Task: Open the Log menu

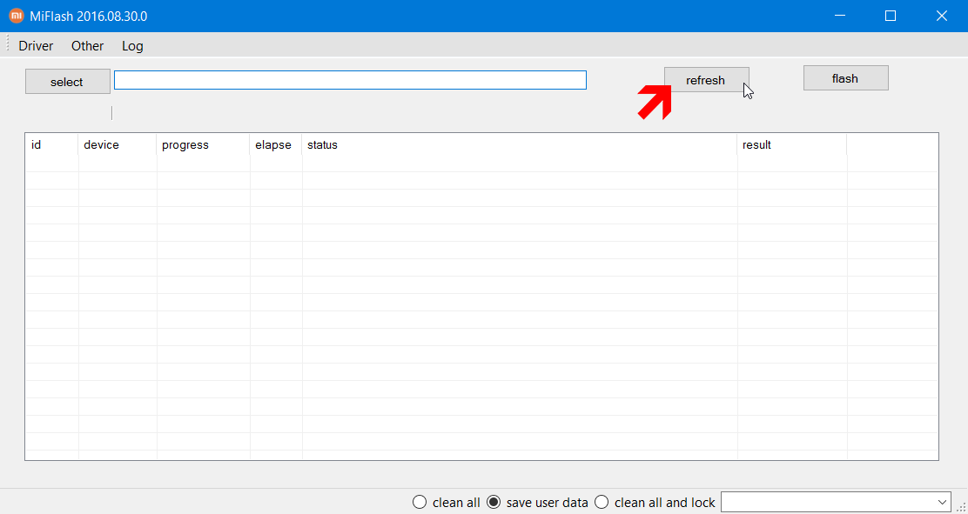Action: [132, 46]
